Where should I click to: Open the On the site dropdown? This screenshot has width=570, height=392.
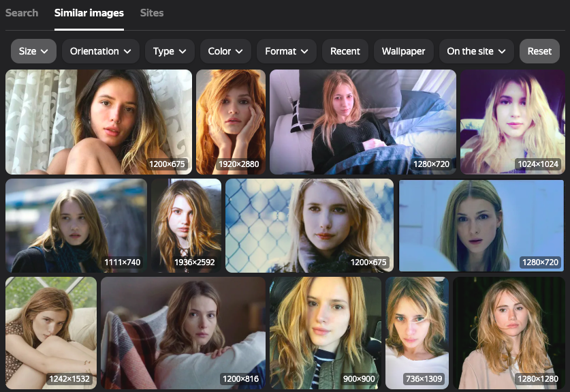click(476, 51)
